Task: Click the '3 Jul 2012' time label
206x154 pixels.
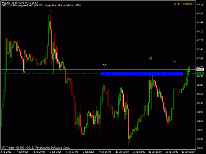Action: tap(6, 152)
